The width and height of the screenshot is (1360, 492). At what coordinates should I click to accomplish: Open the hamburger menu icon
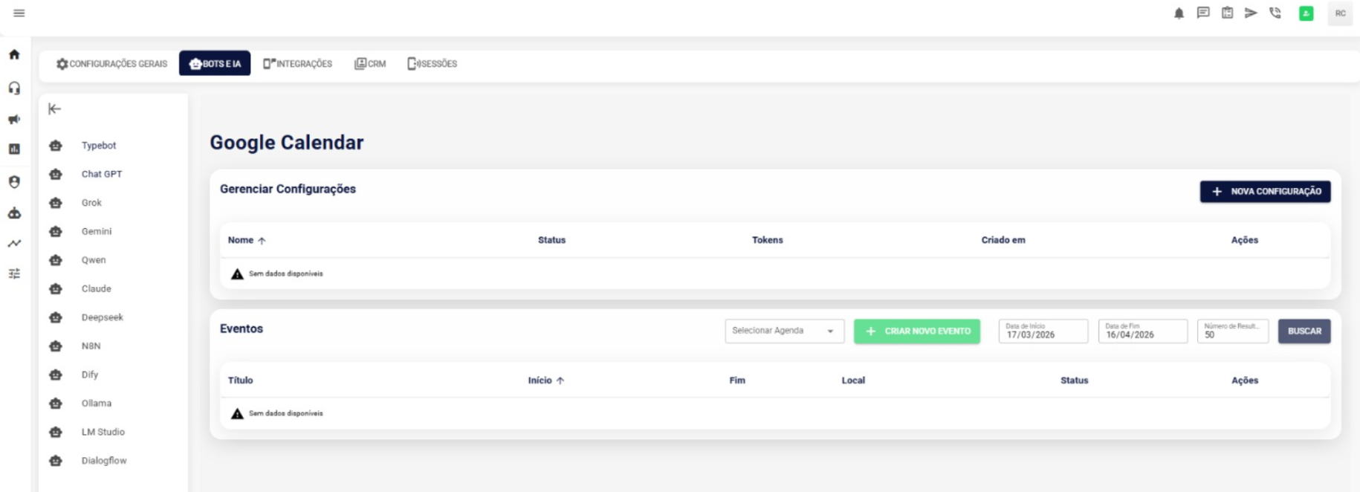pyautogui.click(x=19, y=13)
